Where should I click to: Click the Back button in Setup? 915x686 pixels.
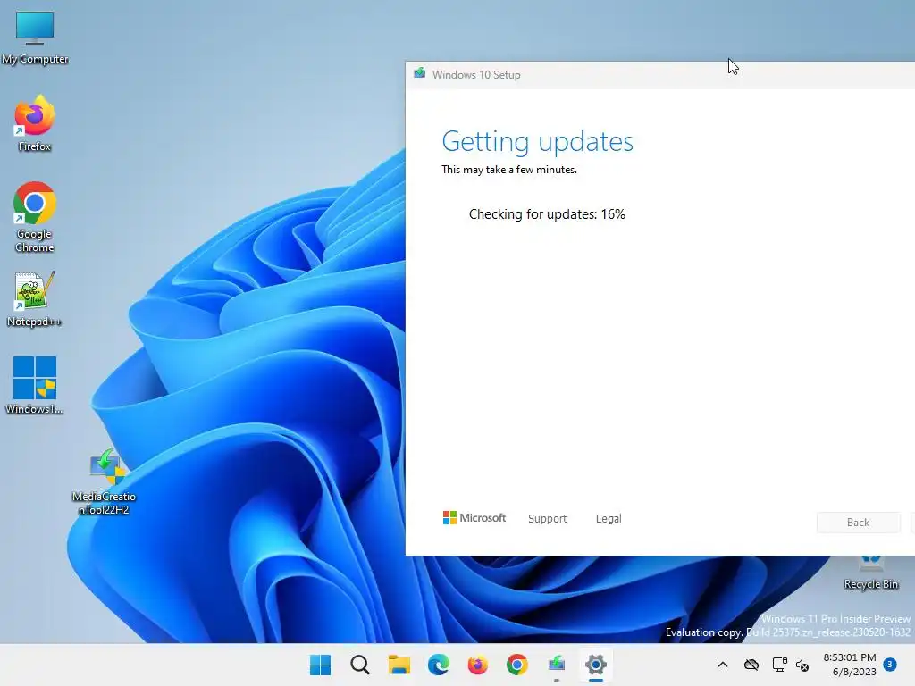click(x=859, y=522)
